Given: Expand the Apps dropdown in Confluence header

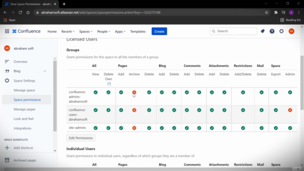Looking at the screenshot, I should 120,31.
